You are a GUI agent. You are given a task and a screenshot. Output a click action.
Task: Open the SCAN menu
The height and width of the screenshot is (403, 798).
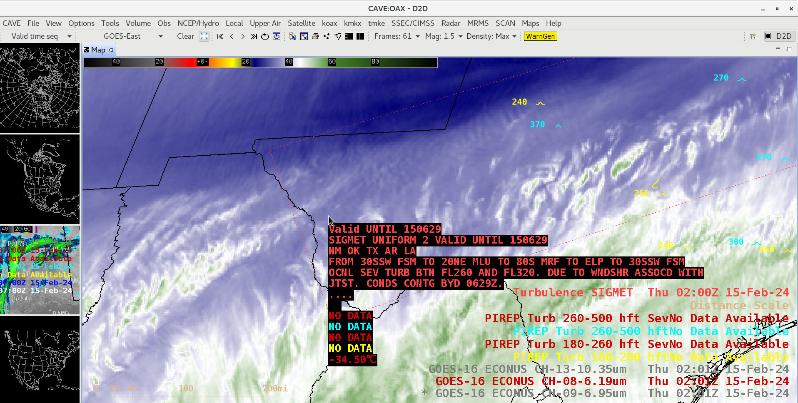(505, 23)
